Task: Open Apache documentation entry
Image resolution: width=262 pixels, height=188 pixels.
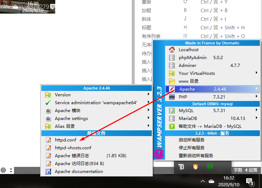Action: [97, 172]
